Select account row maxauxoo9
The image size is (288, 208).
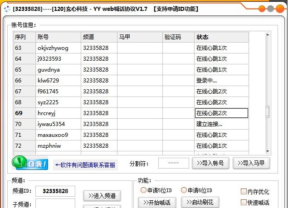coord(132,135)
